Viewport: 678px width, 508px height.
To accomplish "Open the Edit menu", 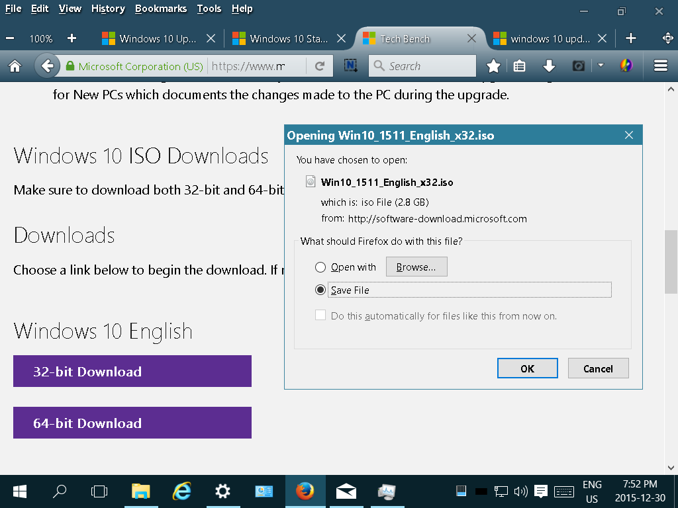I will pos(40,9).
